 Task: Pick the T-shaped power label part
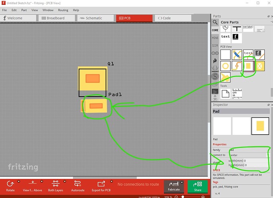(x=237, y=29)
